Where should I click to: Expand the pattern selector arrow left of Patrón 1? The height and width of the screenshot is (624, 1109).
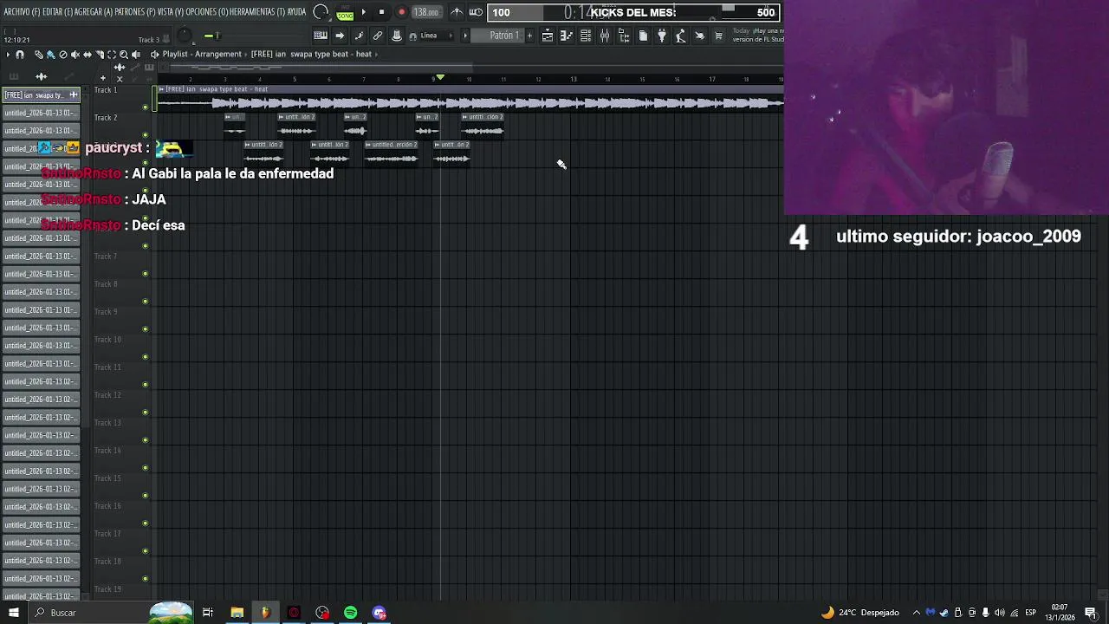(x=465, y=36)
